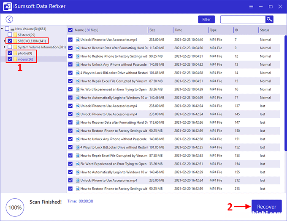Click the Filter button
Image resolution: width=287 pixels, height=221 pixels.
point(206,19)
